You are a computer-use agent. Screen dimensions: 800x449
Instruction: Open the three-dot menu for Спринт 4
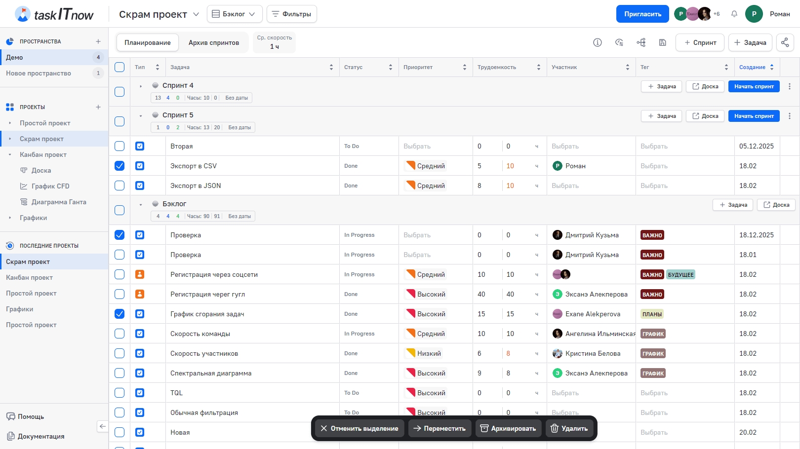(790, 86)
